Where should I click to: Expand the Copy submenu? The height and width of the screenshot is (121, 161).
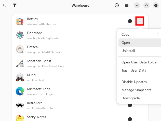click(140, 34)
